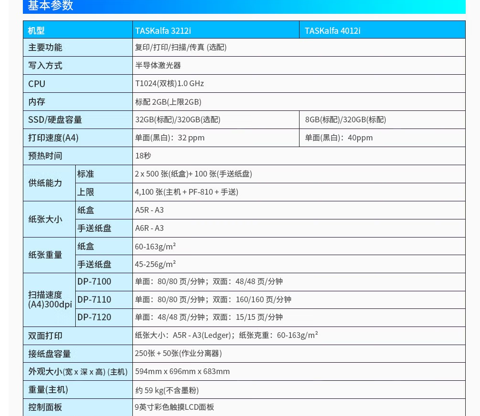Click the 594mm x 696mm x 683mm value
The image size is (480, 416).
[182, 371]
